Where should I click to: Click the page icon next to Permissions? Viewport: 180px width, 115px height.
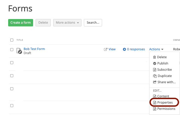pyautogui.click(x=155, y=109)
